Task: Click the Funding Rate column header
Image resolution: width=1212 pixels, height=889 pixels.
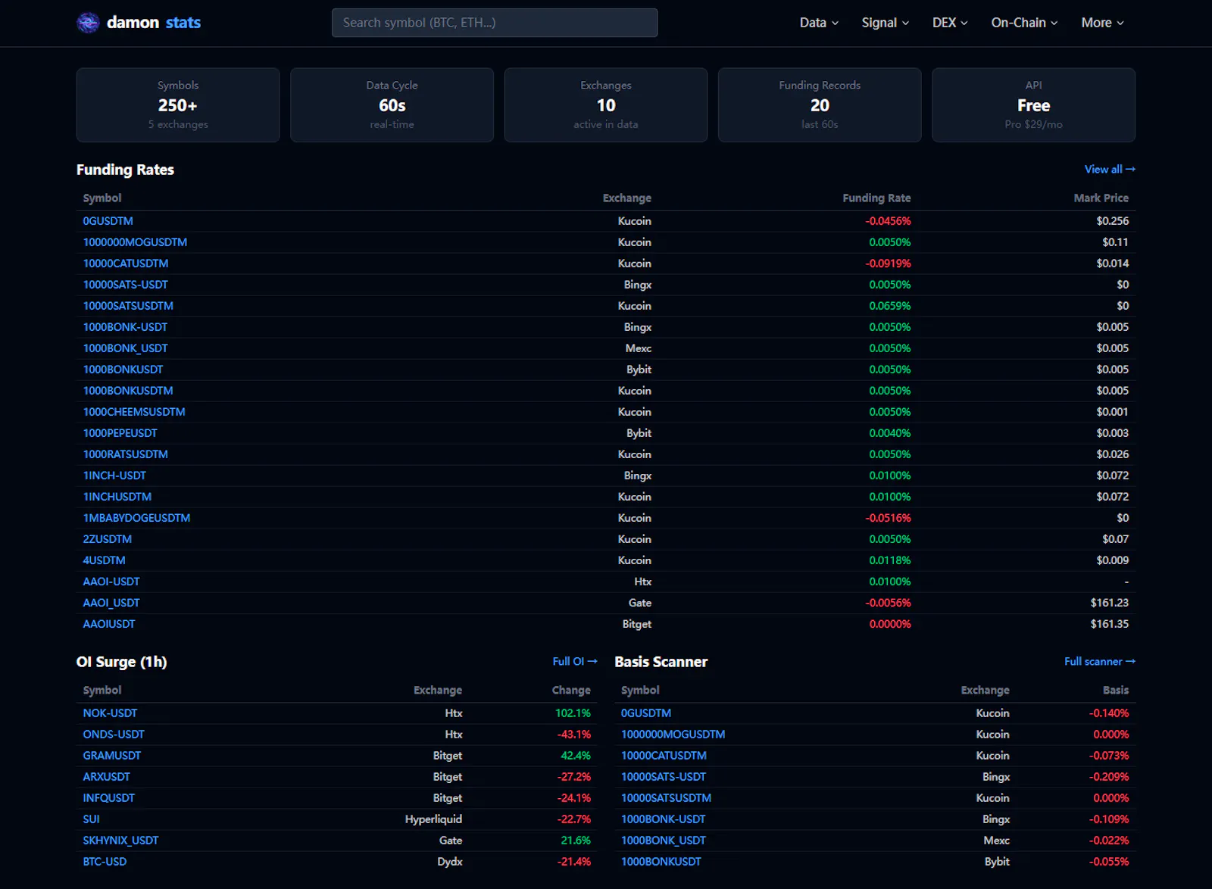Action: (x=877, y=198)
